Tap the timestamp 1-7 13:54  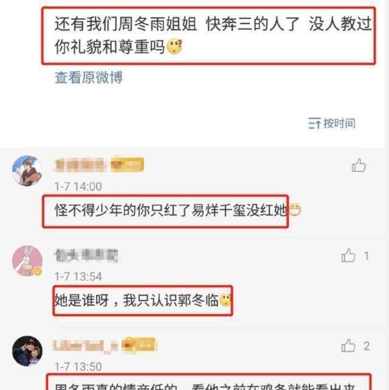pos(78,276)
